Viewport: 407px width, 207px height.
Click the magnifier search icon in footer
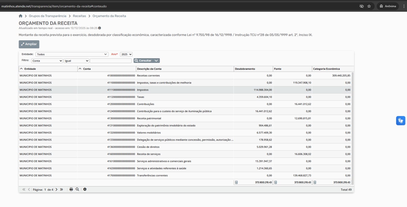(77, 189)
